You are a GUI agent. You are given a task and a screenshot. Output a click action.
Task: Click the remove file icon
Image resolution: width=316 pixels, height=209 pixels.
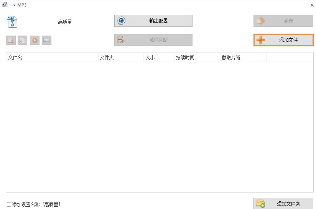point(11,40)
